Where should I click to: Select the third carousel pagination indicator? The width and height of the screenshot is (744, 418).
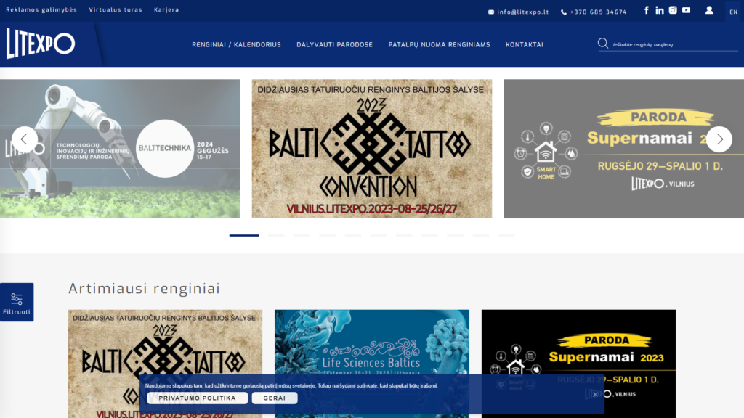click(302, 235)
